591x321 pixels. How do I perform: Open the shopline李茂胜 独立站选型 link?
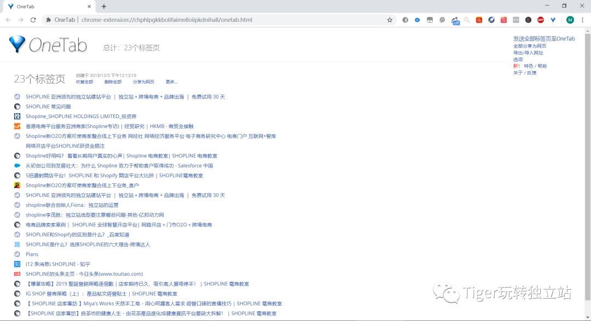click(x=95, y=215)
